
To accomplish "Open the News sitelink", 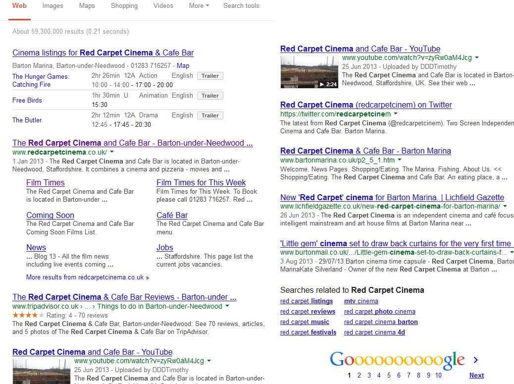I will click(x=36, y=248).
